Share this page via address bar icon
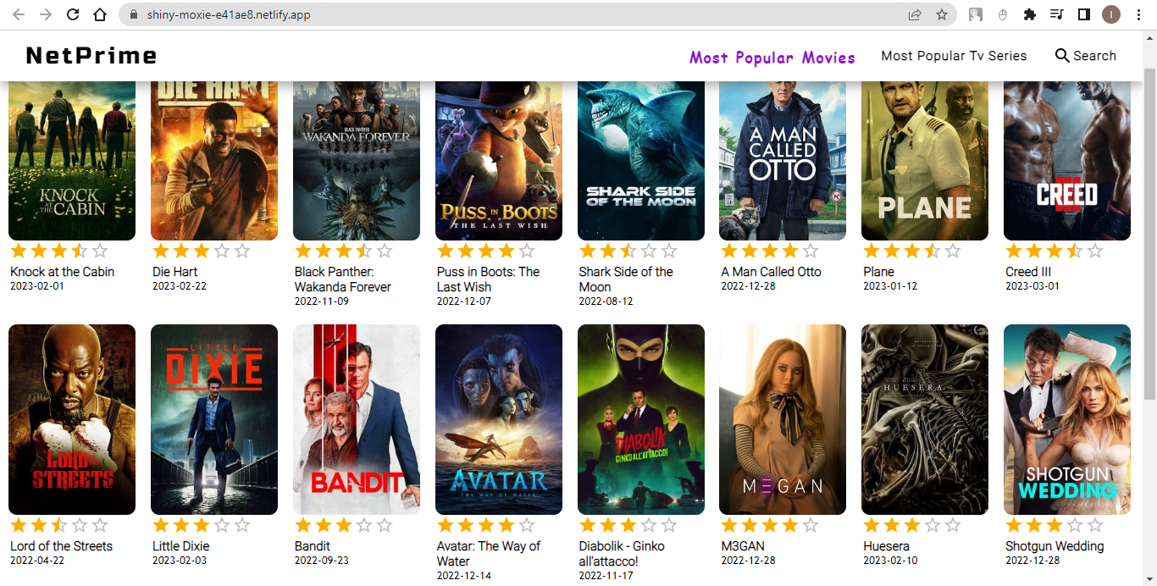Image resolution: width=1157 pixels, height=586 pixels. coord(915,14)
